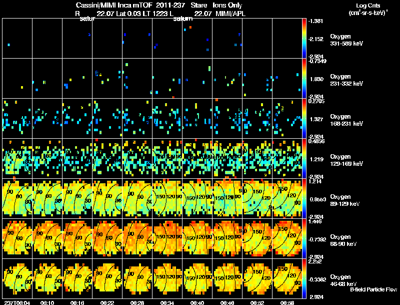Click the 'Oxygen 46-68 keV' row label
Image resolution: width=400 pixels, height=305 pixels.
pyautogui.click(x=343, y=280)
